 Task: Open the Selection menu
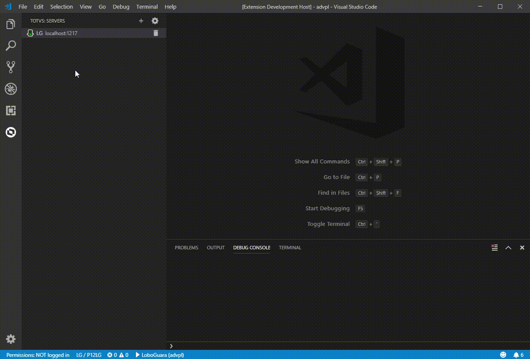(x=62, y=7)
